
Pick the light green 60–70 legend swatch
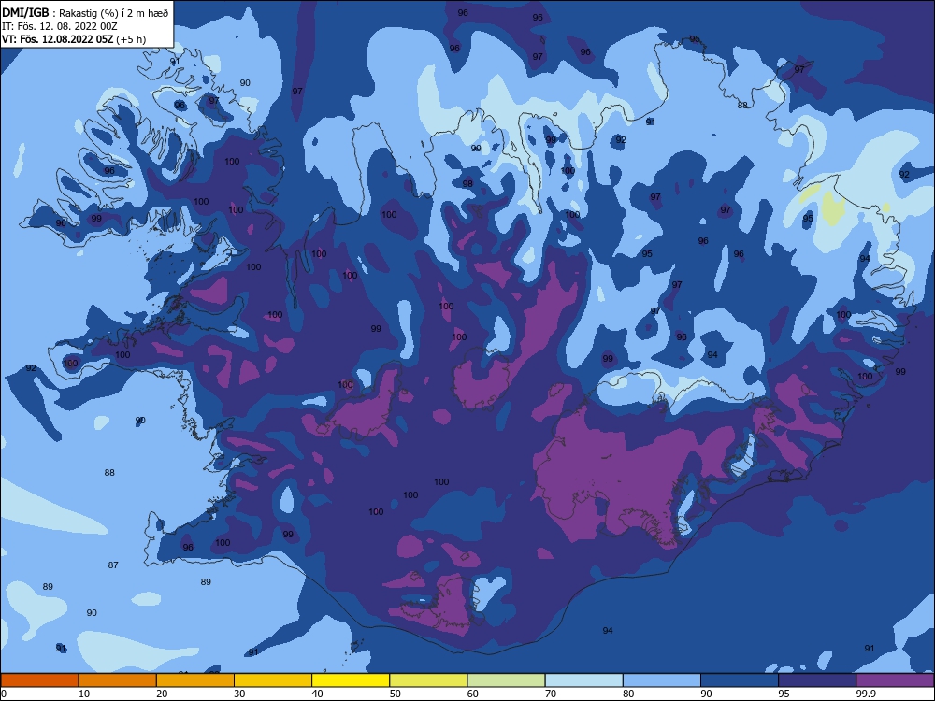tap(506, 680)
